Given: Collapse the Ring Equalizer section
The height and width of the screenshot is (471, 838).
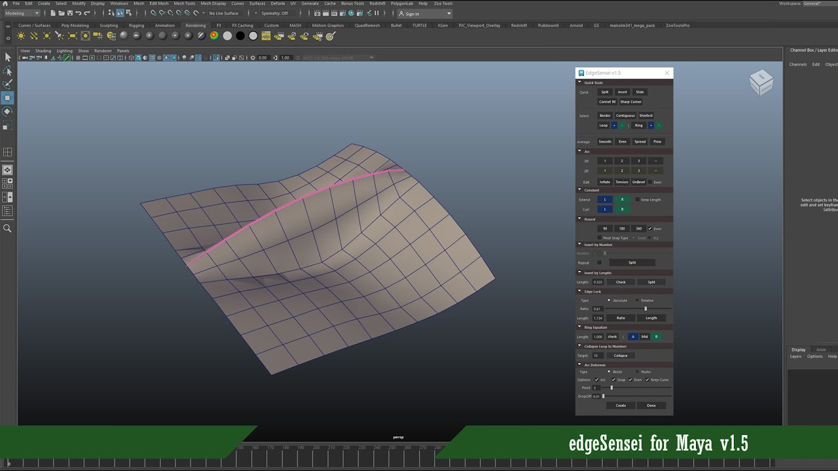Looking at the screenshot, I should 579,327.
